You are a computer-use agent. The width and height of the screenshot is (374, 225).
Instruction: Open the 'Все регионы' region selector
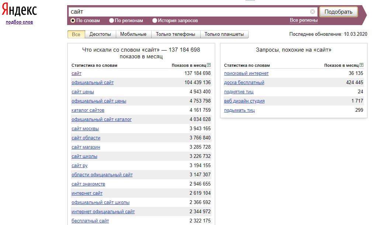tap(304, 20)
